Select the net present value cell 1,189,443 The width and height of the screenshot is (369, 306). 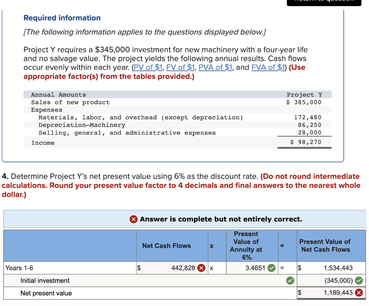[331, 293]
